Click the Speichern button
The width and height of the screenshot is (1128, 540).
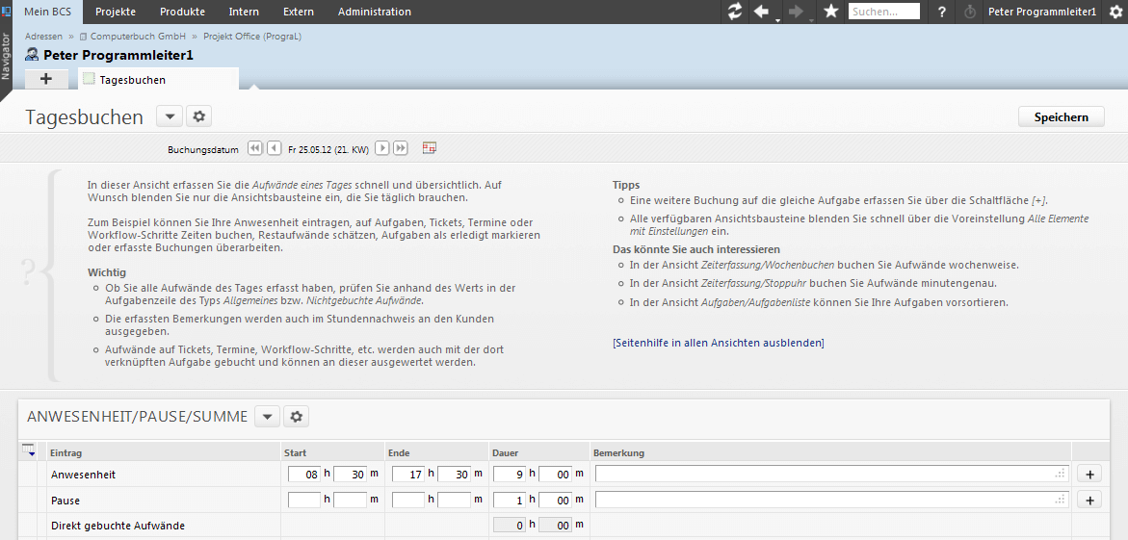[1061, 116]
